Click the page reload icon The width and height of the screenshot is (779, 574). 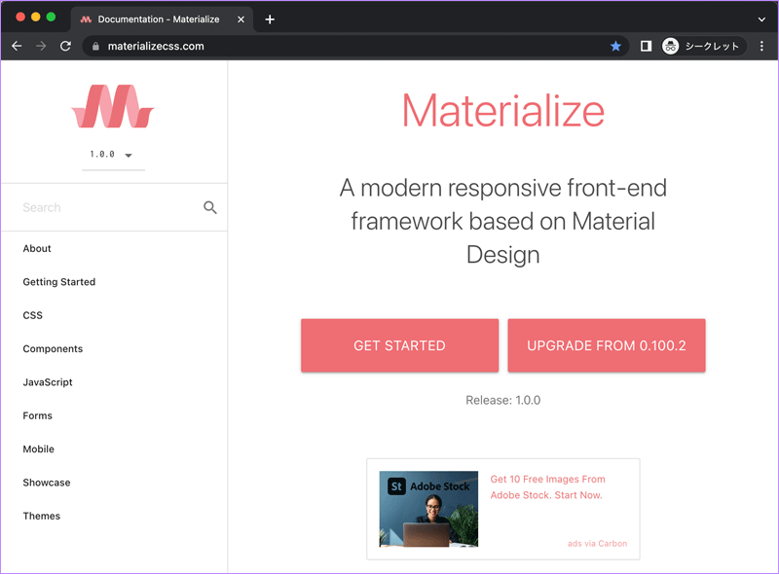coord(65,46)
